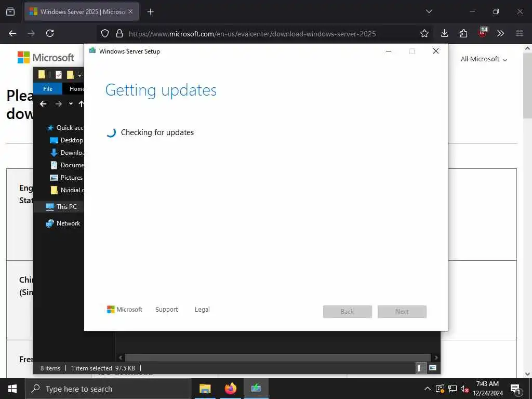Open Firefox extensions puzzle icon

tap(463, 33)
